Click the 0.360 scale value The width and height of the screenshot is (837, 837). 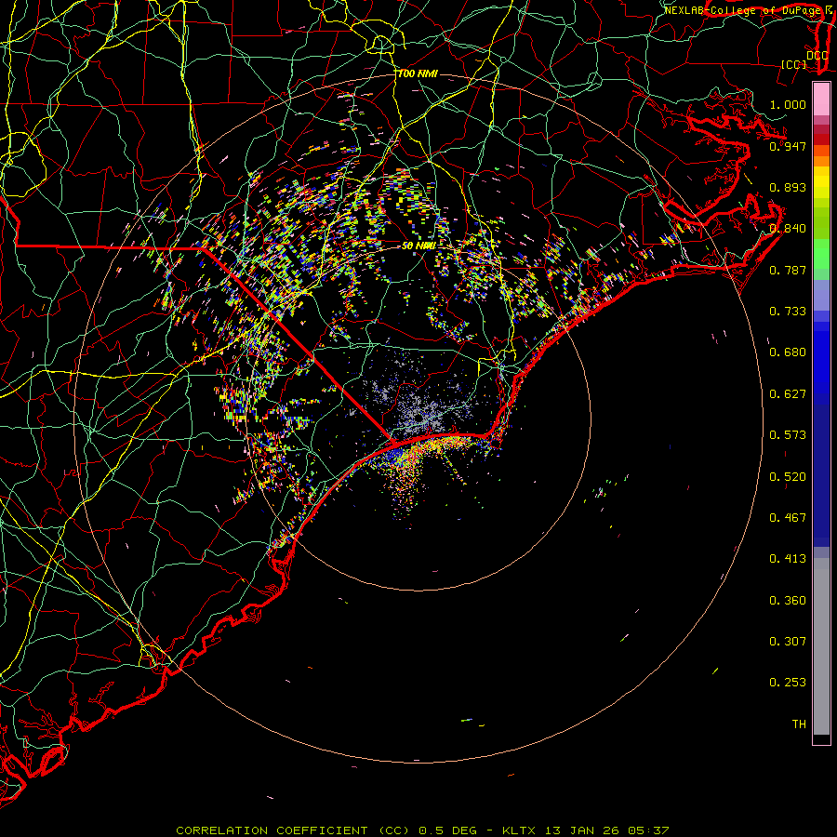click(x=788, y=601)
